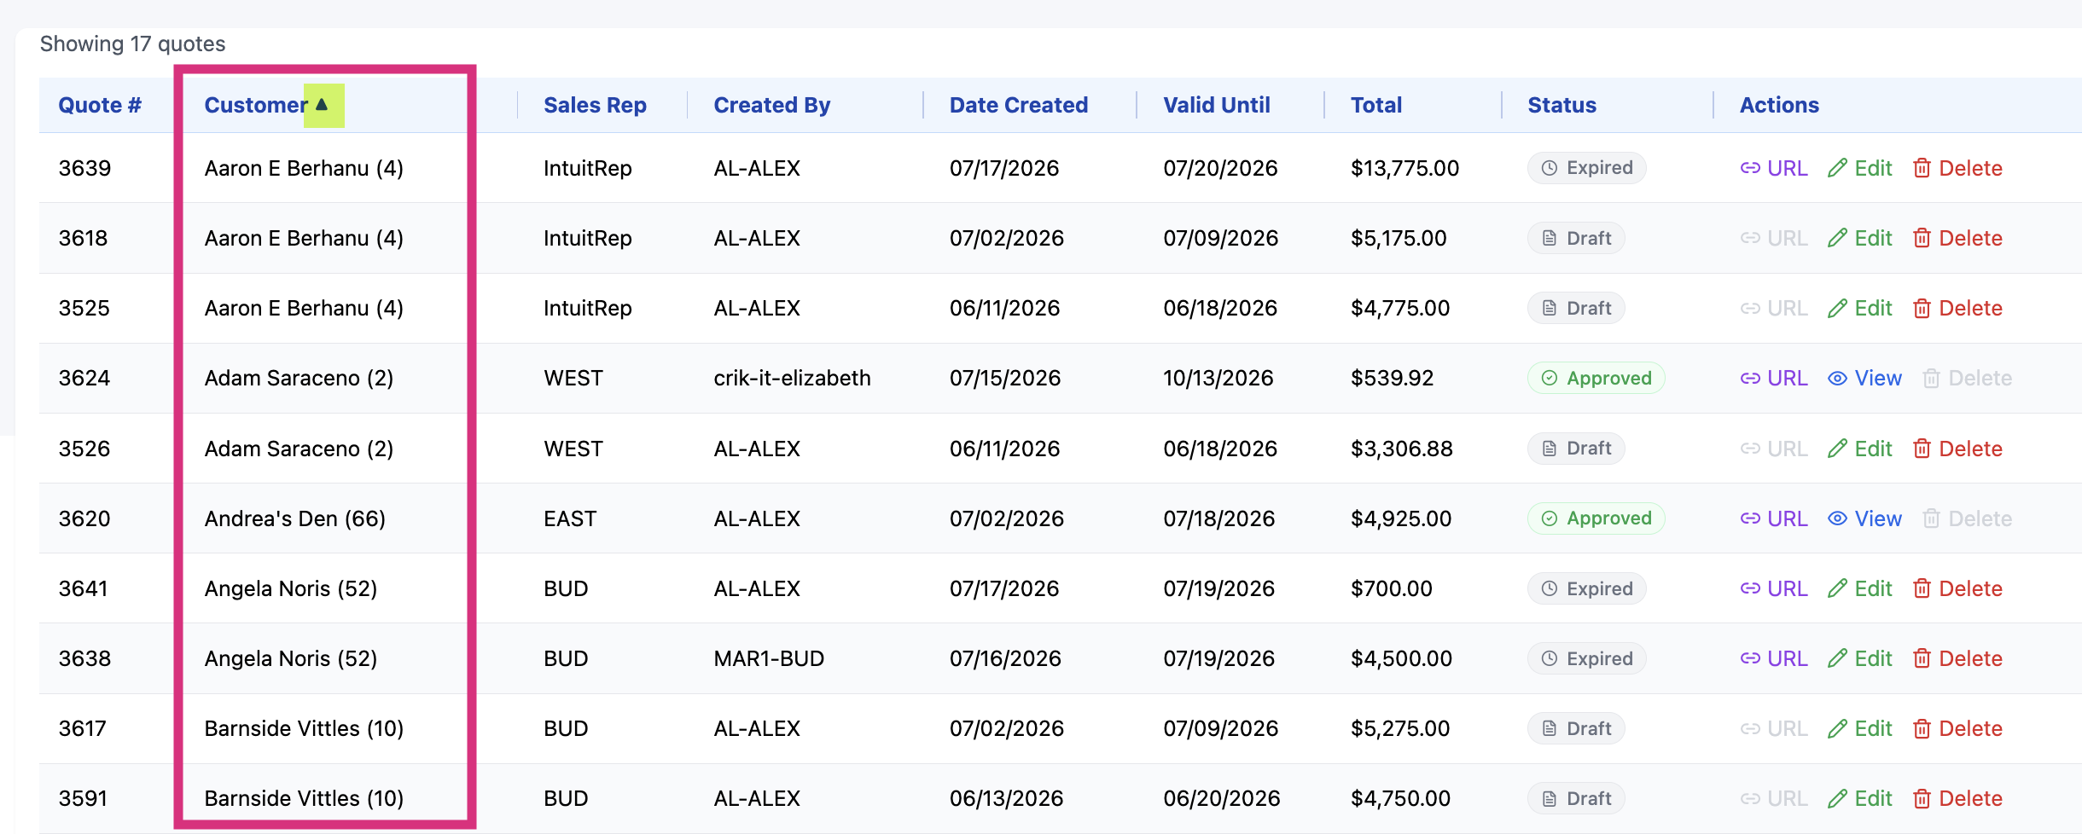Viewport: 2082px width, 834px height.
Task: Sort by Status column header
Action: [1561, 105]
